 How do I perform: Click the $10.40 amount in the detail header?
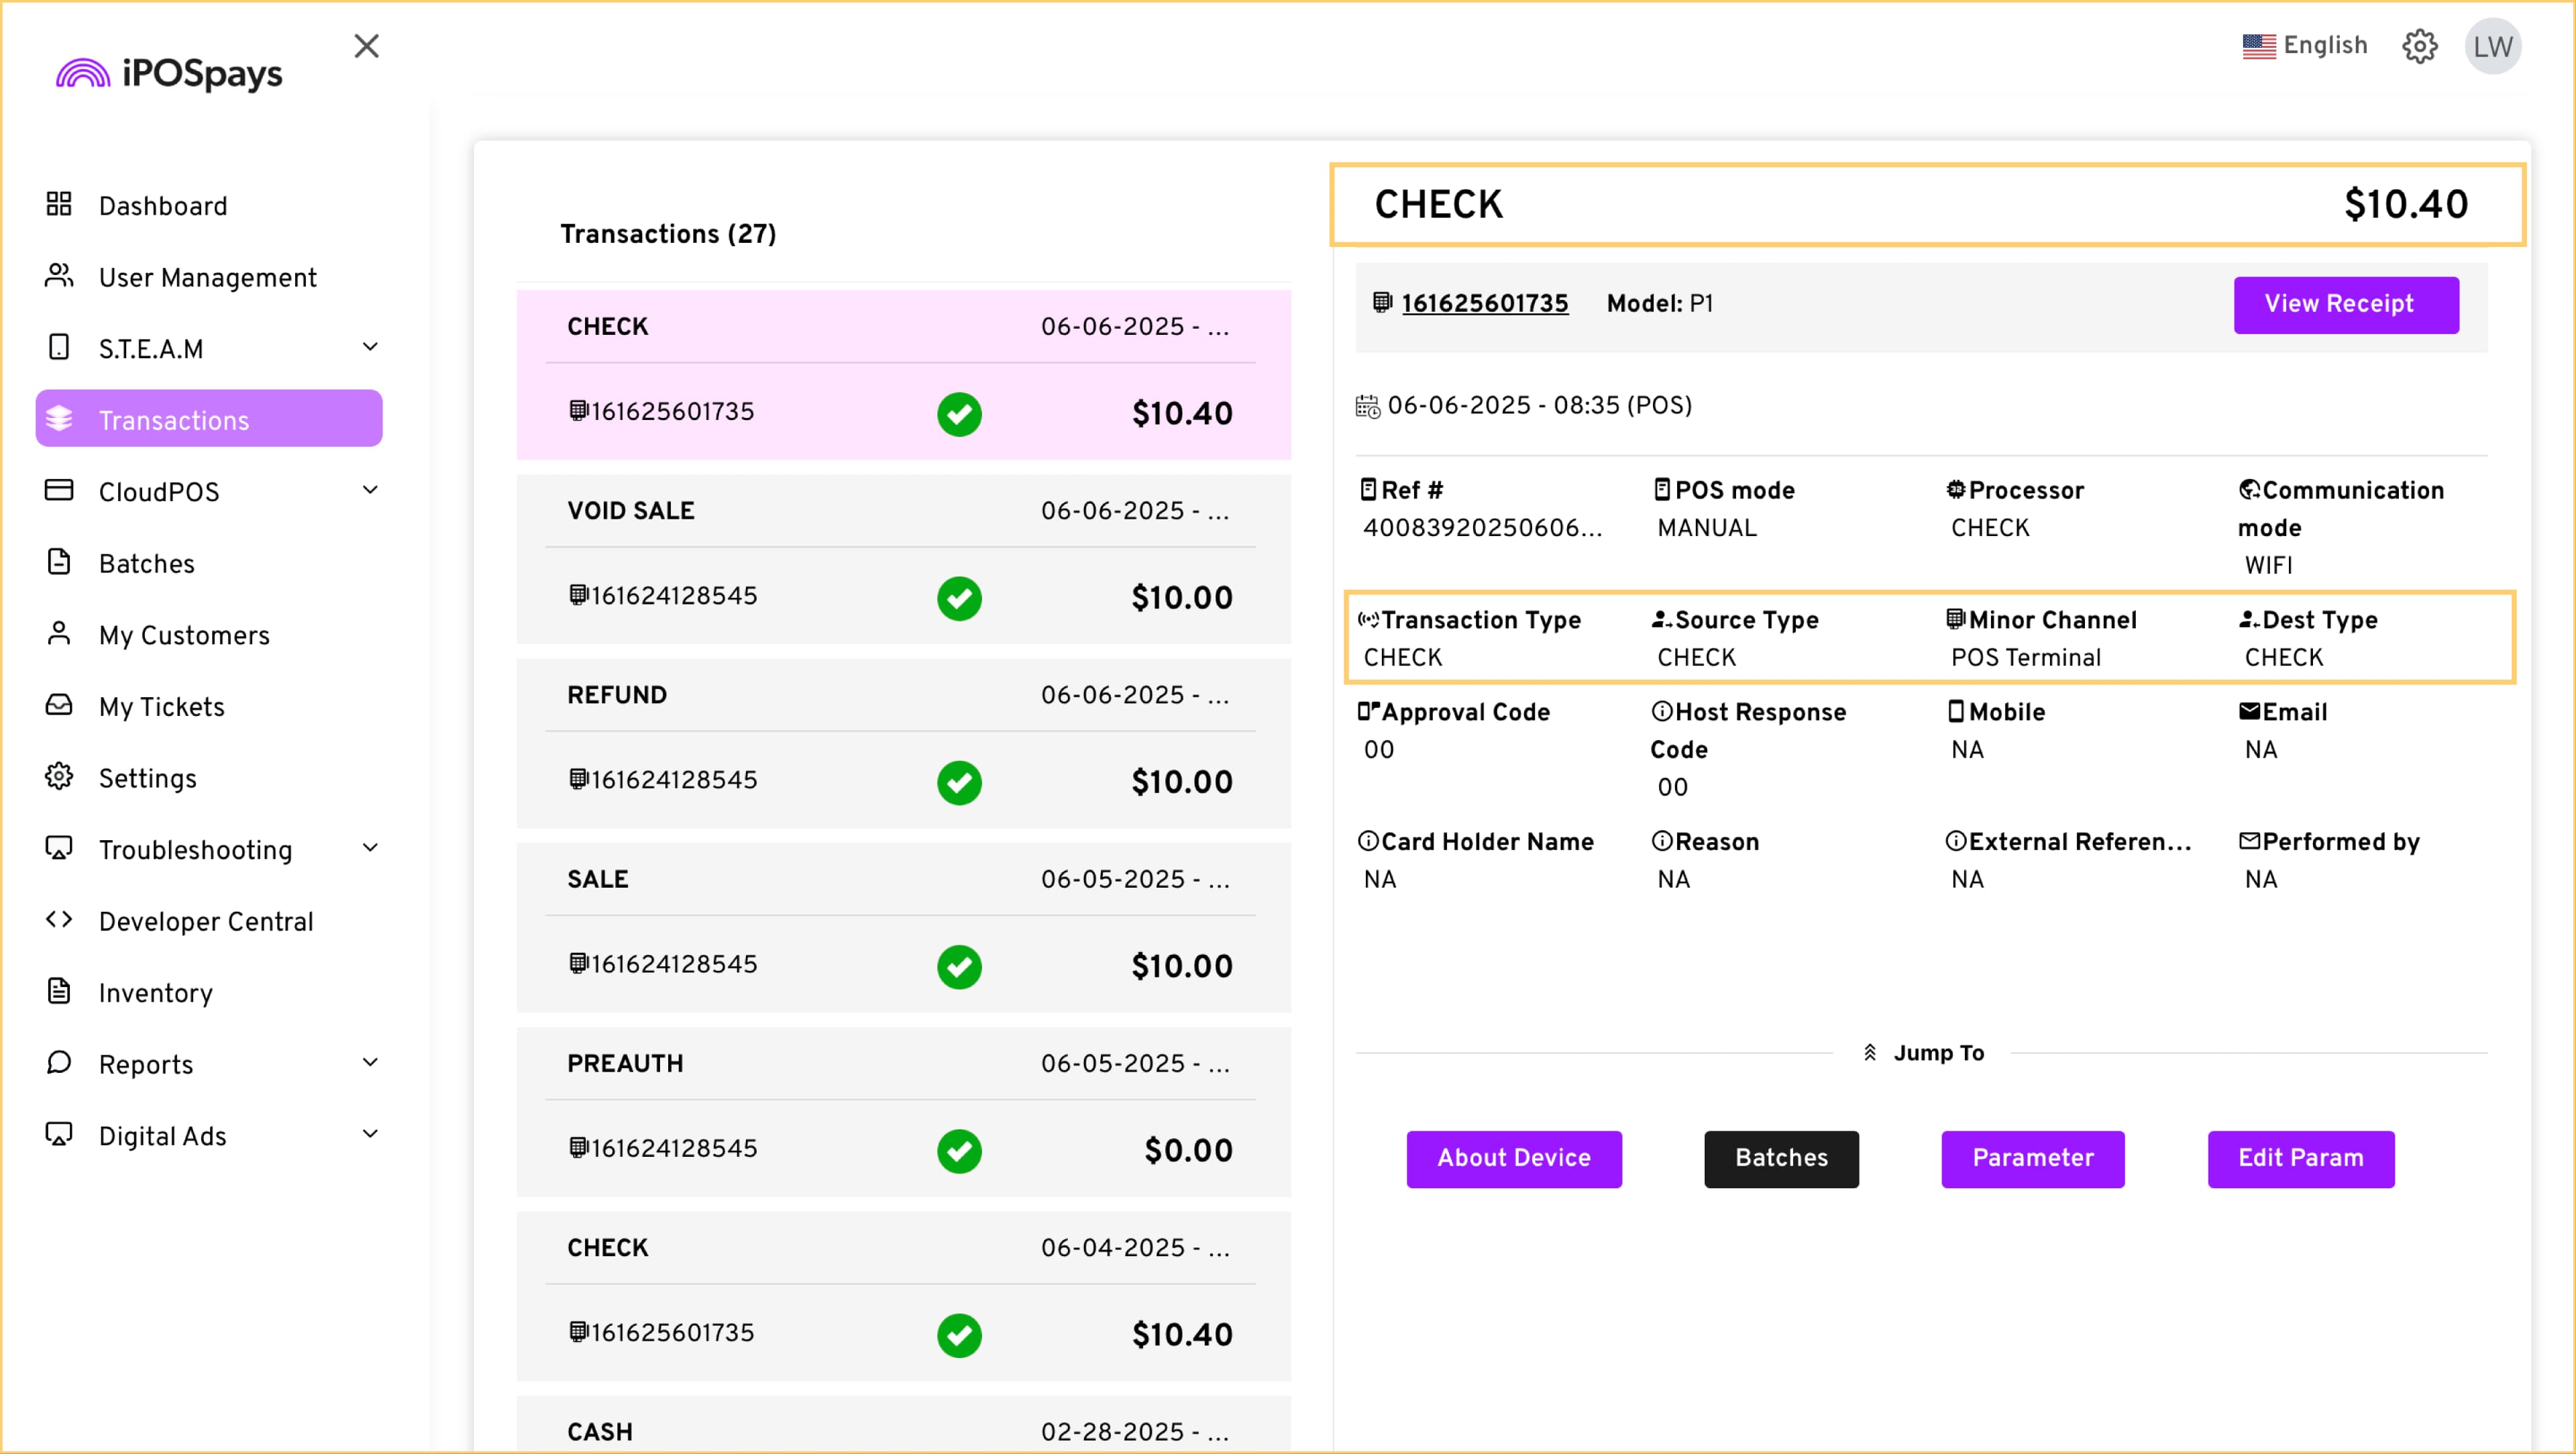(x=2406, y=204)
